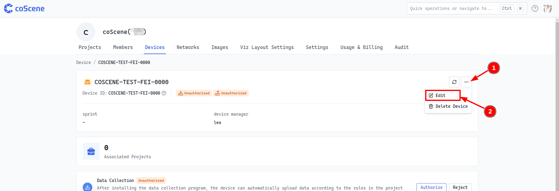The image size is (559, 191).
Task: Click the Authorize button
Action: pos(432,187)
